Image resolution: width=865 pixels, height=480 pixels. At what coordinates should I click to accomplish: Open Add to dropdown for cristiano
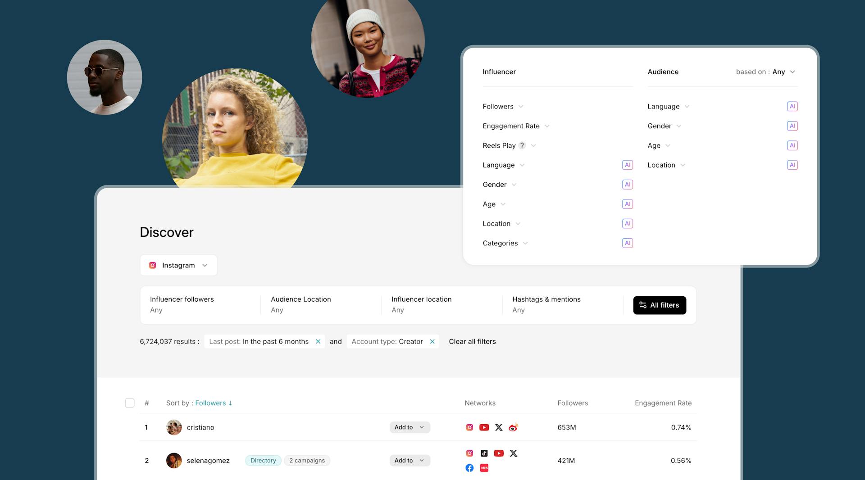(410, 427)
